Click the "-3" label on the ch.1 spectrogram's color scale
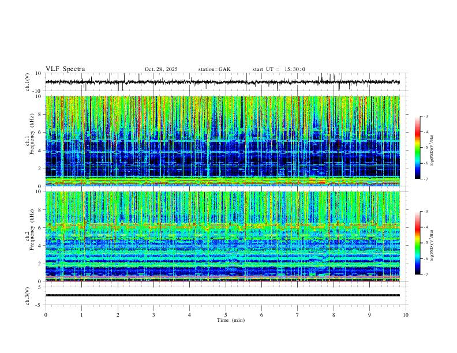 pyautogui.click(x=426, y=116)
